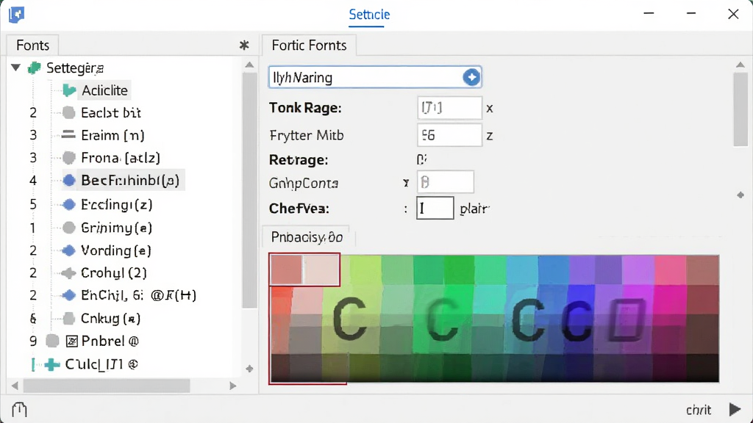
Task: Open the IlyhNaring combo box
Action: [374, 77]
